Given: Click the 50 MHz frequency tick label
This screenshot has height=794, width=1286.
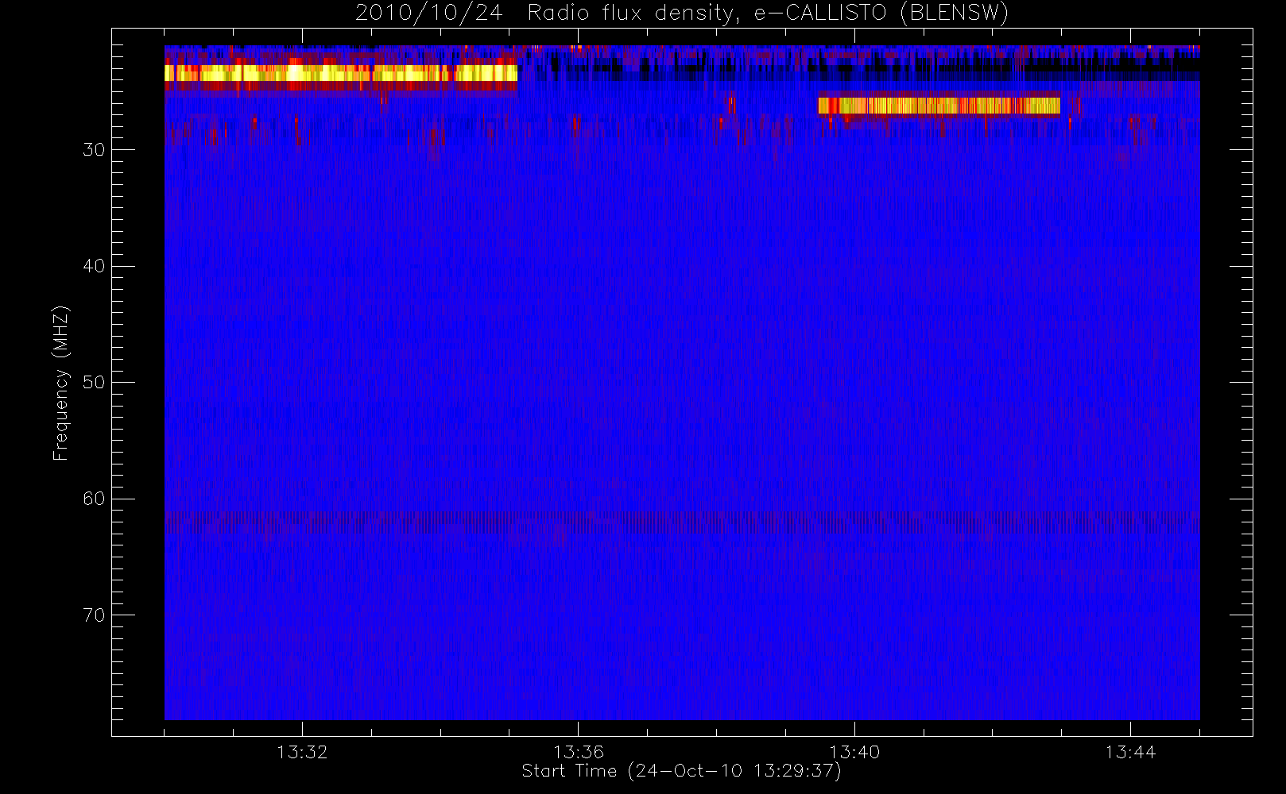Looking at the screenshot, I should coord(94,383).
